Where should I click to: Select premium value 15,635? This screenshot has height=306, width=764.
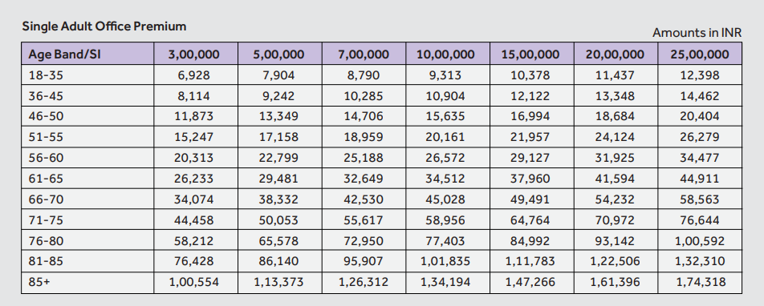tap(445, 117)
